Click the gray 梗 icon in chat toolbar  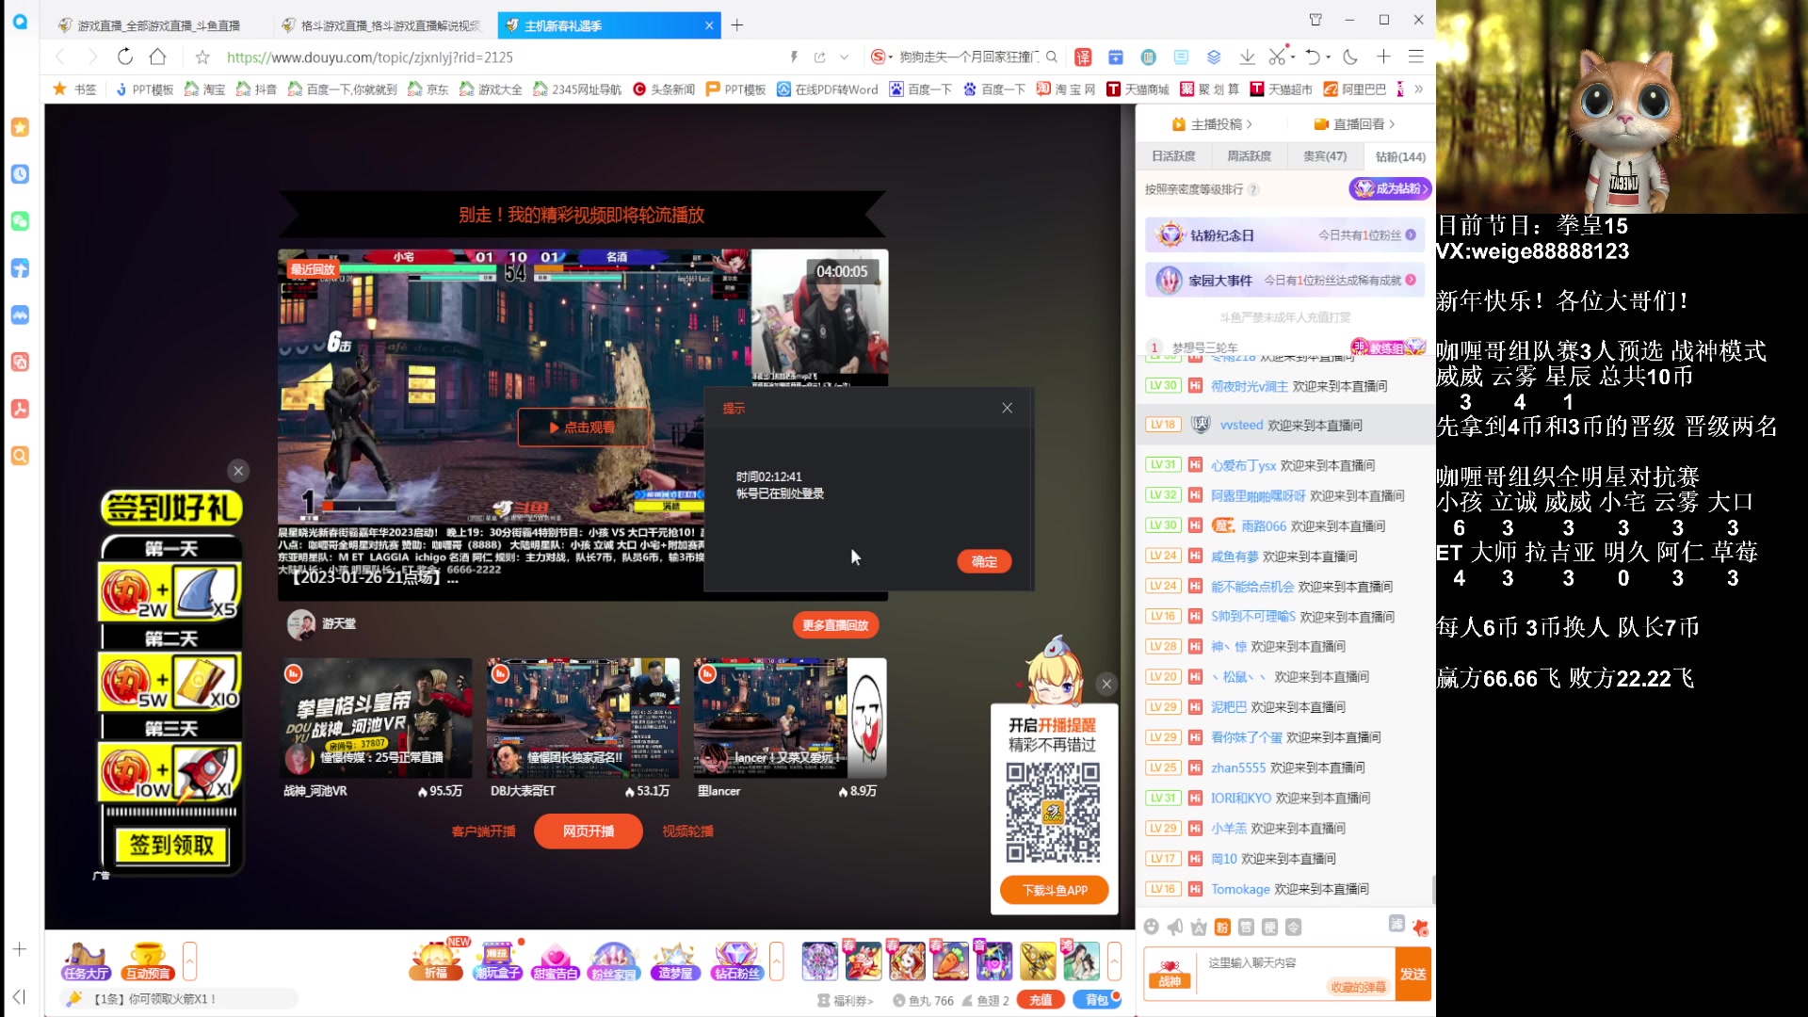[x=1269, y=927]
